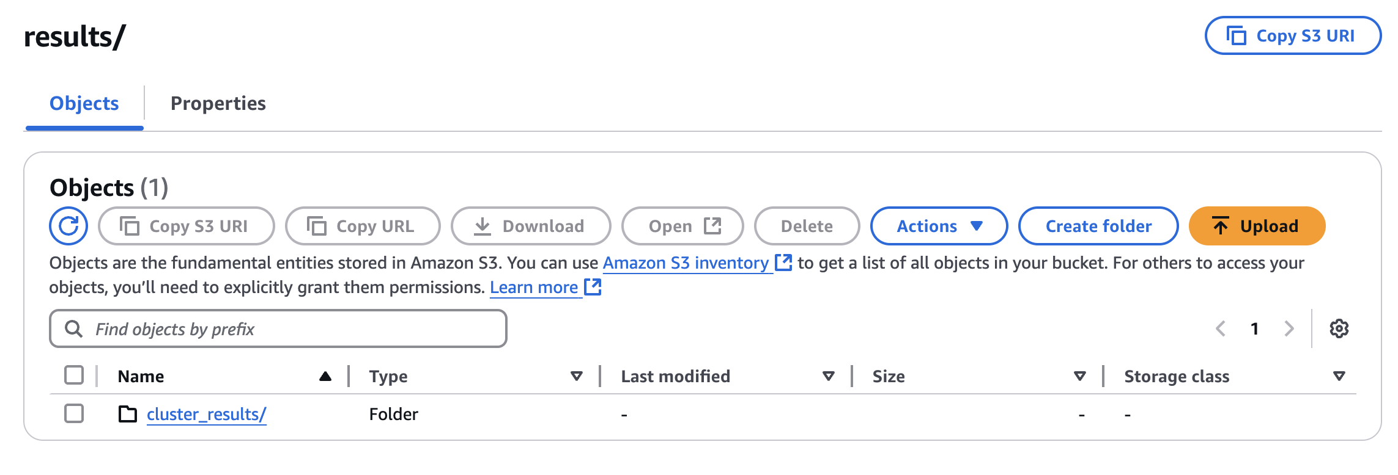The height and width of the screenshot is (475, 1398).
Task: Go to next page arrow
Action: pos(1289,328)
